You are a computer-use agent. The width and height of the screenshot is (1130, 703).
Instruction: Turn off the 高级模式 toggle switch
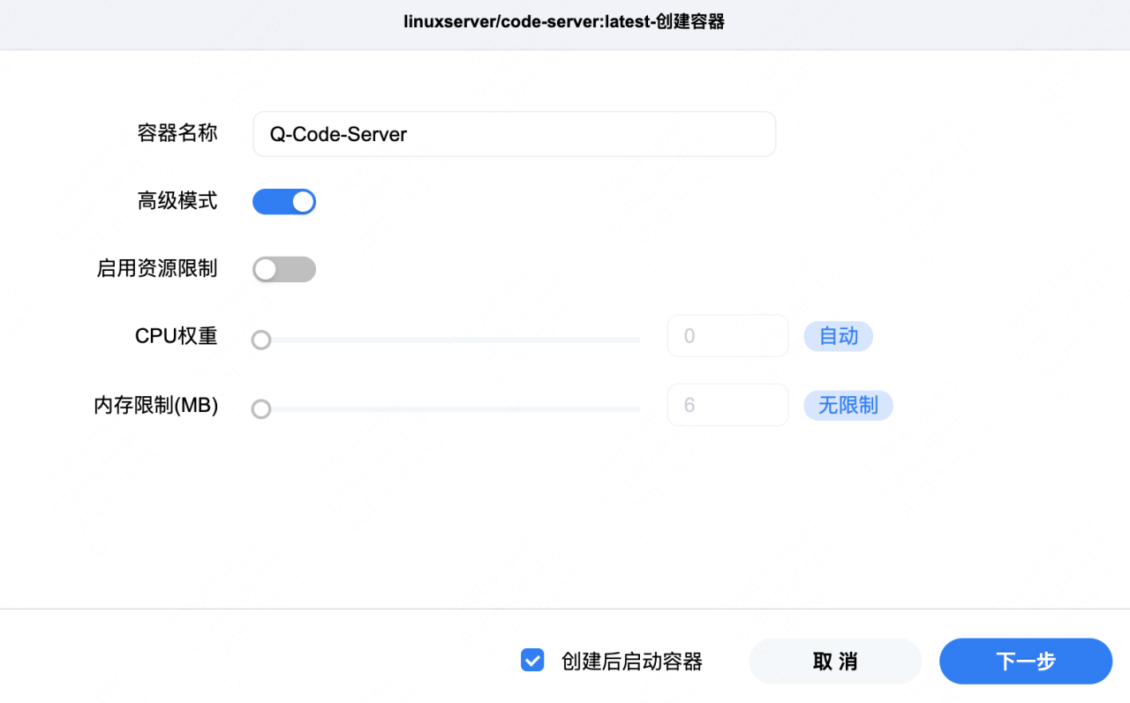click(x=283, y=201)
